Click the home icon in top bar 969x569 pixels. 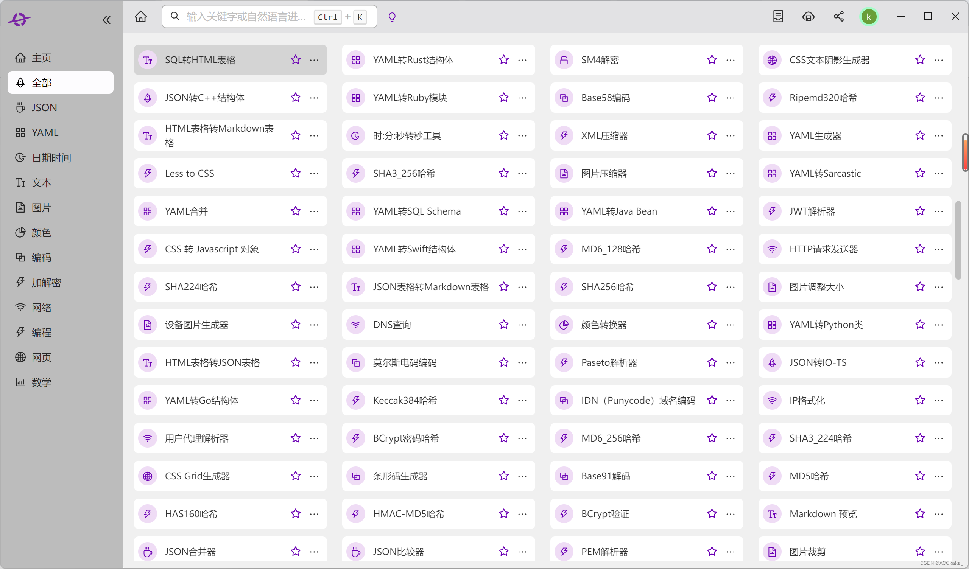pos(141,17)
